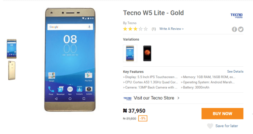Click the -5% discount badge
This screenshot has width=253, height=134.
pyautogui.click(x=143, y=118)
